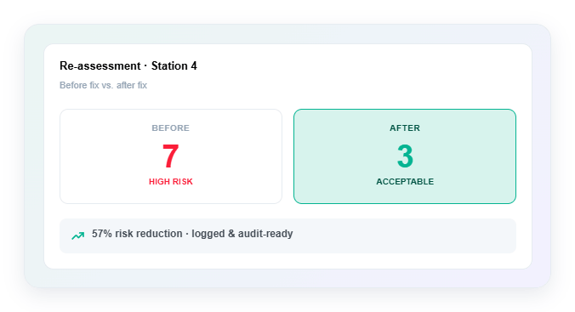Select the After risk score card
575x312 pixels.
coord(405,156)
